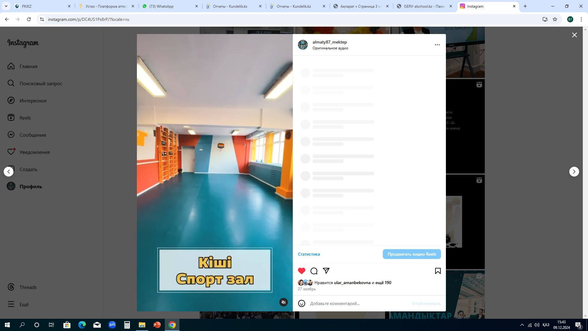The image size is (588, 331).
Task: View the list of 190 other likes
Action: point(383,283)
